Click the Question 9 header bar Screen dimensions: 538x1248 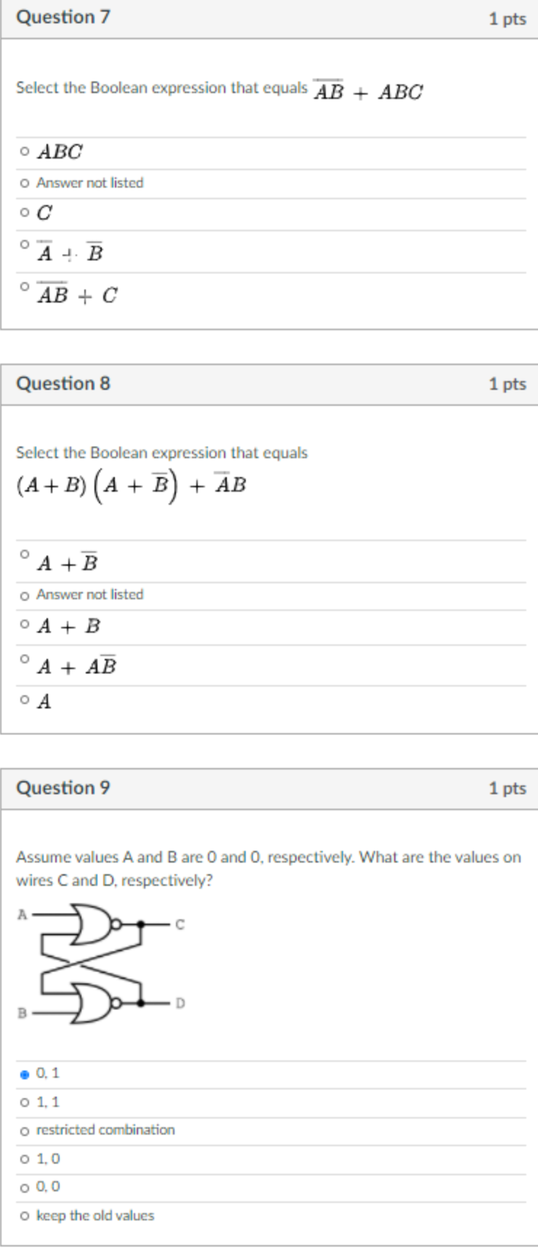tap(269, 787)
